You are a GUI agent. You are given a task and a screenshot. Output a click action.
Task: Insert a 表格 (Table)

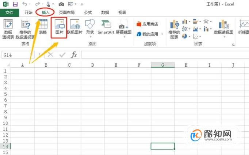click(x=43, y=27)
